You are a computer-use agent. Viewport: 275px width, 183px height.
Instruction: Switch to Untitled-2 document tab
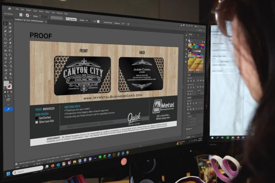29,21
